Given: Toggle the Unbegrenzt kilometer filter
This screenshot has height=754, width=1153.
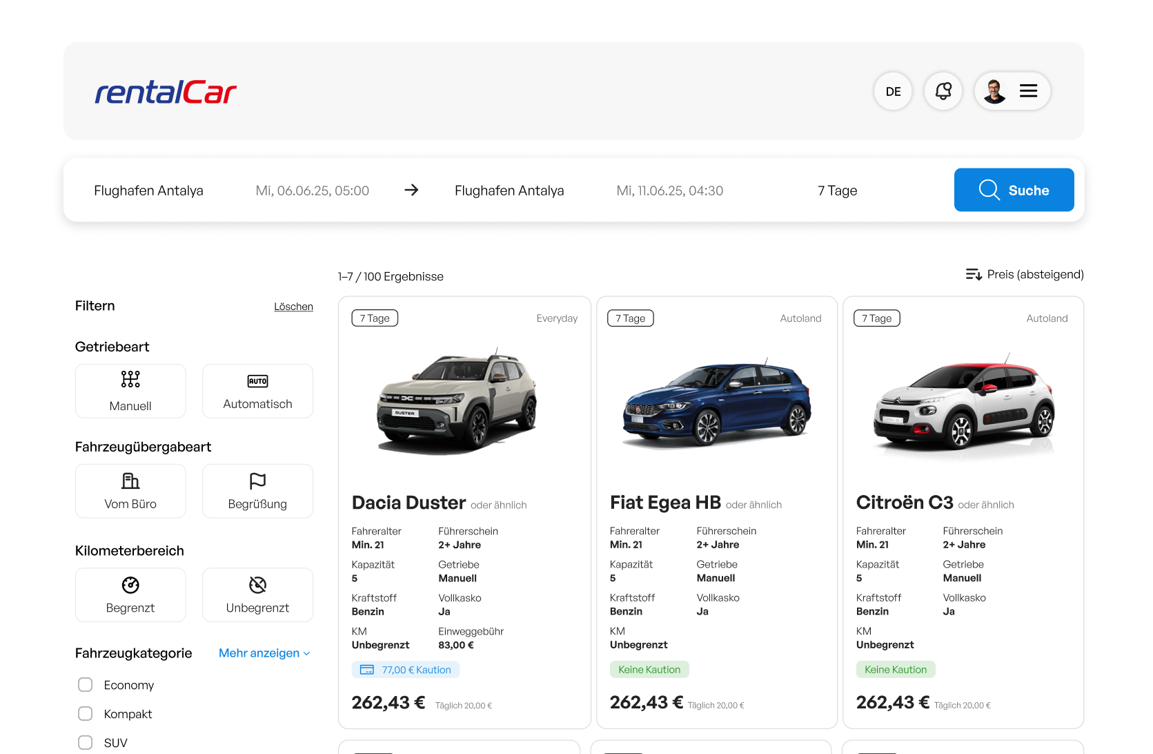Looking at the screenshot, I should (257, 594).
